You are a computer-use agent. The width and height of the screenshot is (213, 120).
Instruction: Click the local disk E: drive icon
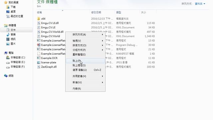pos(8,62)
